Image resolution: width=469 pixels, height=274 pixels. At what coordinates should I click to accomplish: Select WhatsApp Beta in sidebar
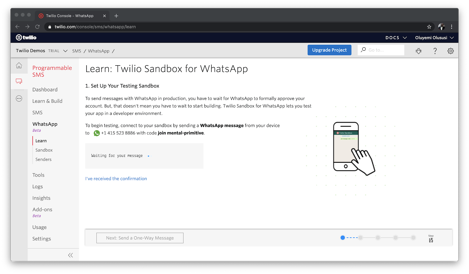point(45,126)
